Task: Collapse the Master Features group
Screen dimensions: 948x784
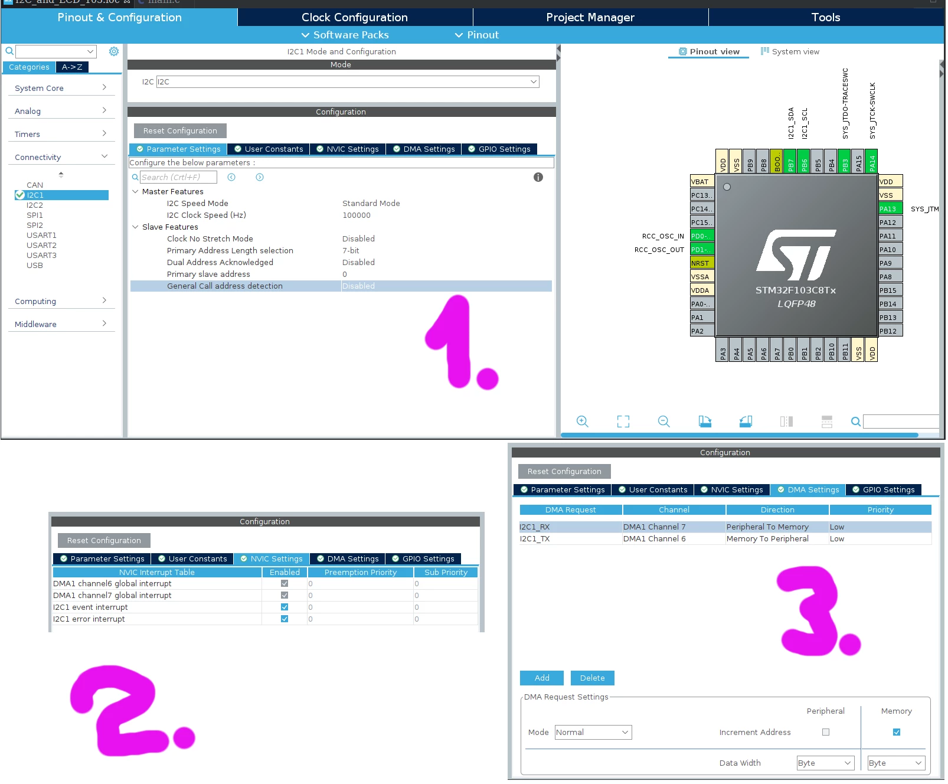Action: (135, 191)
